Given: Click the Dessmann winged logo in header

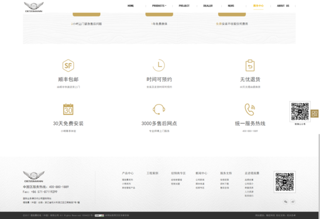Looking at the screenshot, I should click(34, 7).
